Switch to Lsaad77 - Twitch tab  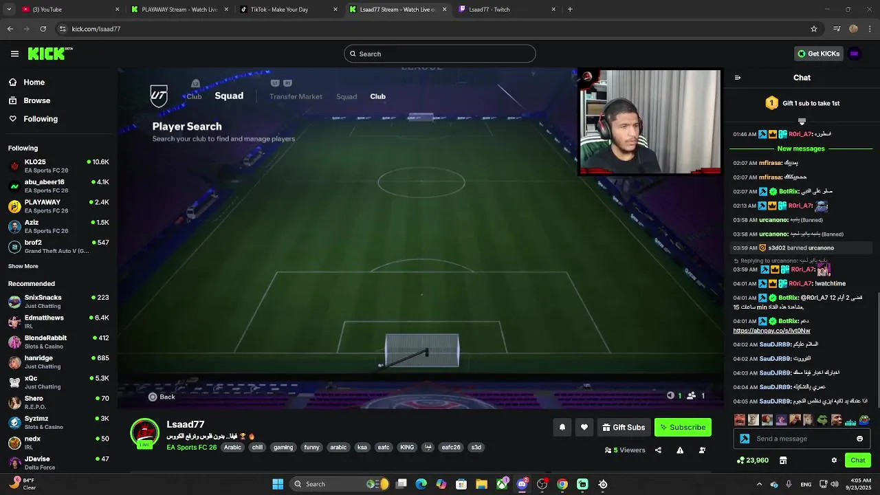[507, 10]
